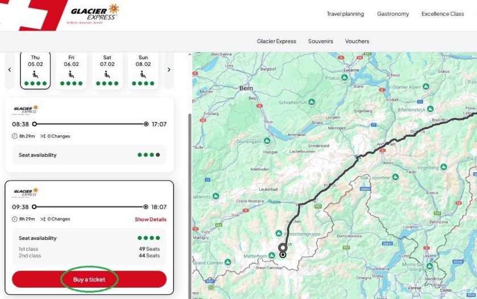Click Bellinzona label on map

[438, 222]
